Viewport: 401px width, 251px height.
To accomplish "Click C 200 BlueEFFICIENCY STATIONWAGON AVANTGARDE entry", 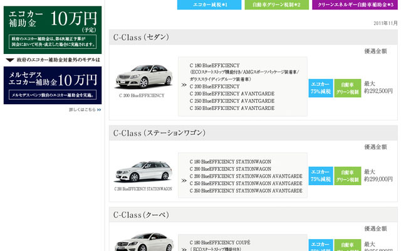I will (x=246, y=176).
